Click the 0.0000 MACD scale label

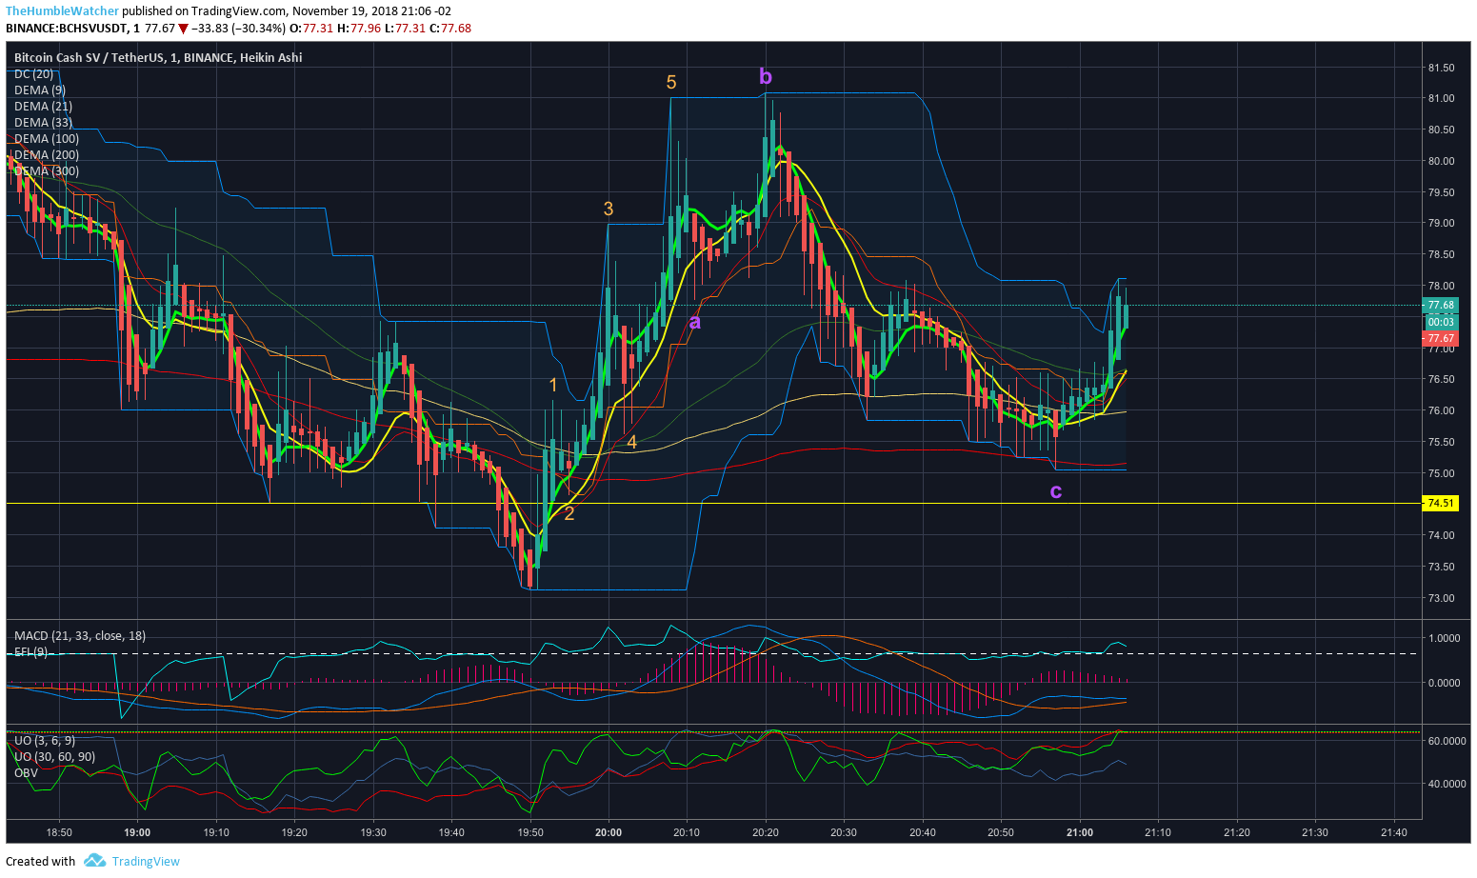pyautogui.click(x=1445, y=683)
